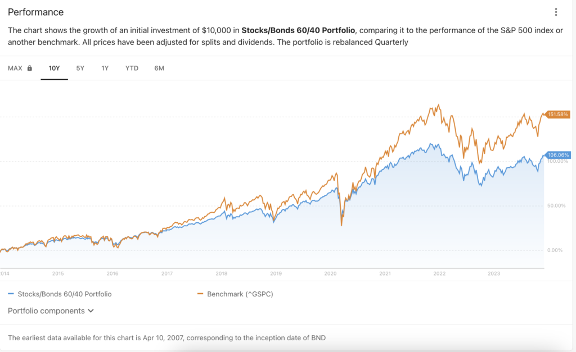Expand the Portfolio components section
This screenshot has height=352, width=576.
pos(51,310)
